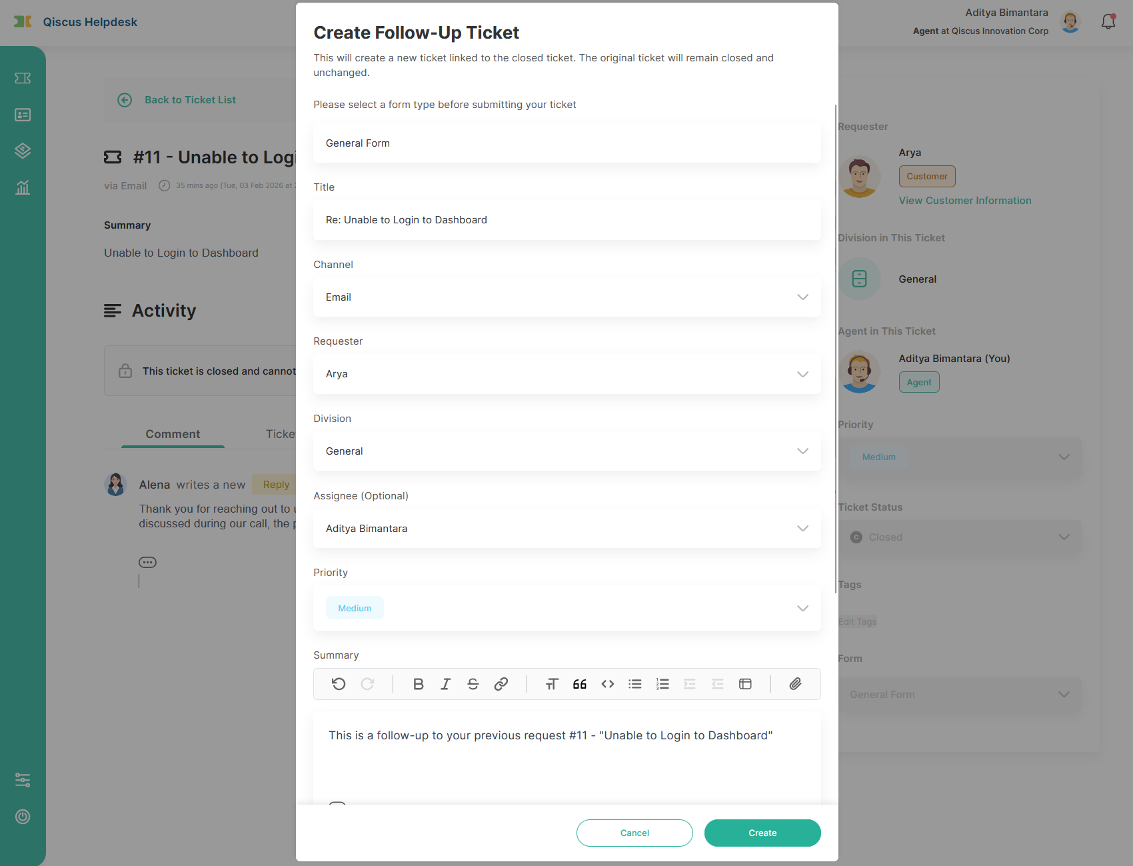Screen dimensions: 1133x866
Task: Click the ticket summary text behind the dialog
Action: (181, 253)
